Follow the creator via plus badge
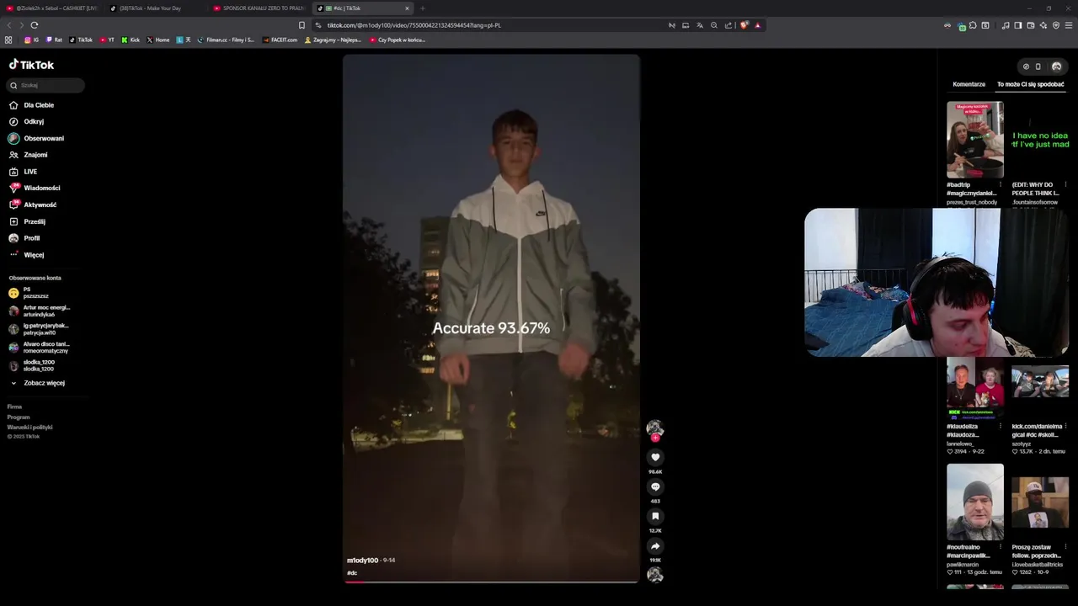 tap(655, 438)
